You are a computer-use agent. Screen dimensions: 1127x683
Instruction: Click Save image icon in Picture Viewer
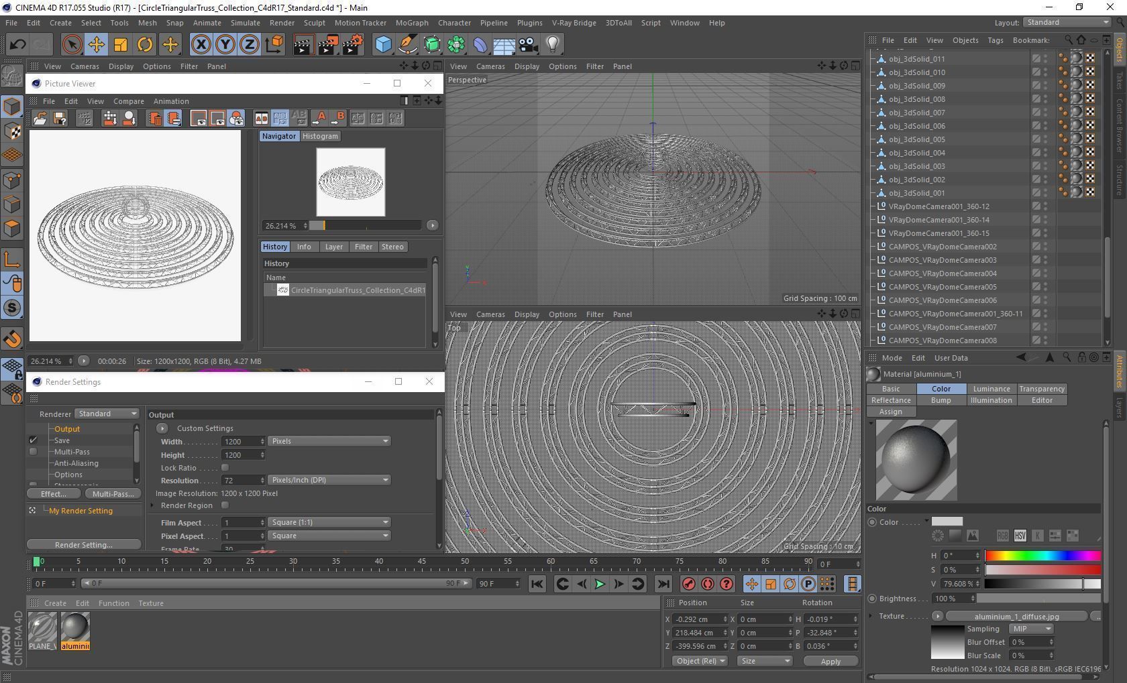point(60,119)
